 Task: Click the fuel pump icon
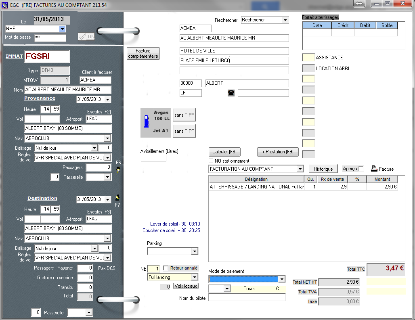click(x=147, y=121)
